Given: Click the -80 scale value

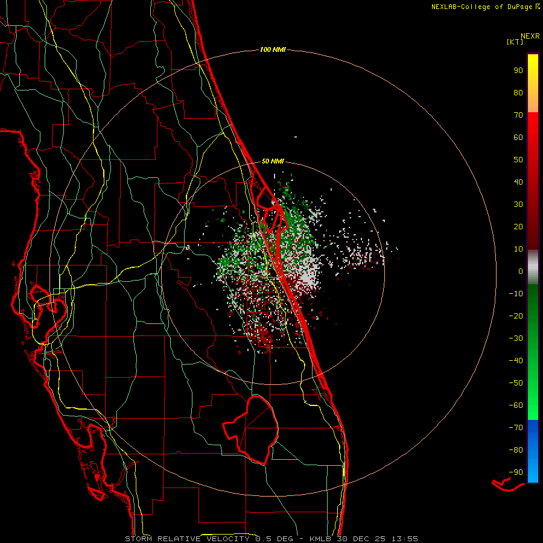Looking at the screenshot, I should point(516,450).
